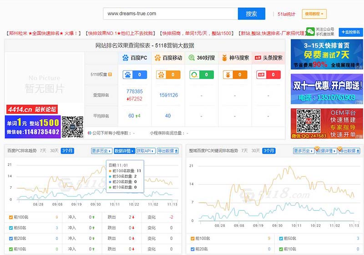This screenshot has height=255, width=364.
Task: Open the OEM平台 快速搭建 ad
Action: point(327,124)
